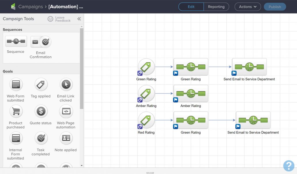This screenshot has width=297, height=174.
Task: Choose the Note applied goal icon
Action: click(66, 138)
